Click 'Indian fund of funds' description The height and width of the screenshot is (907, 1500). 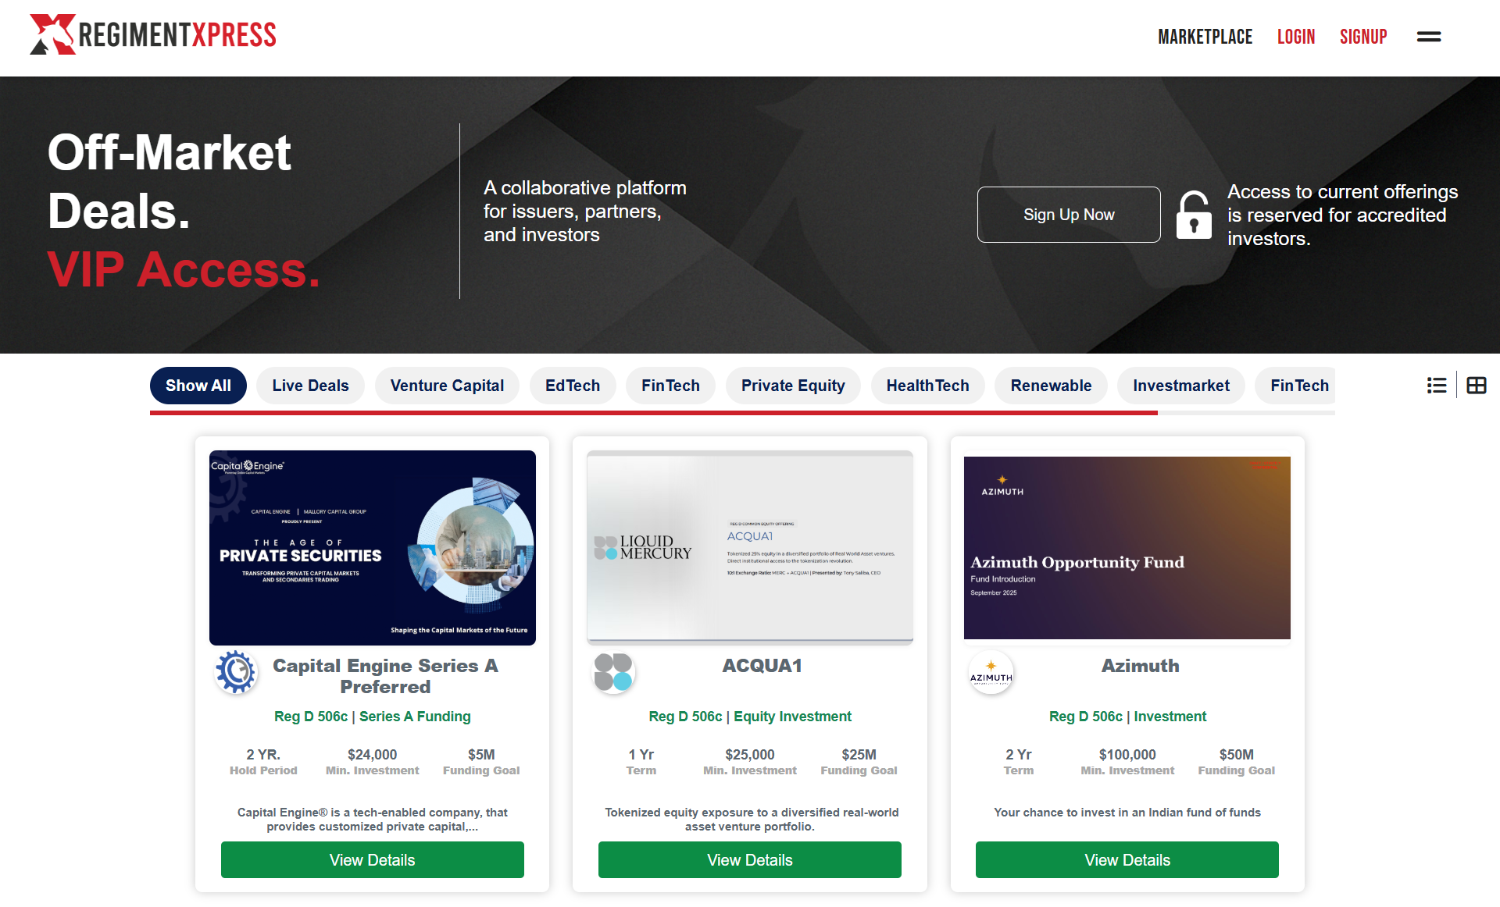coord(1127,813)
